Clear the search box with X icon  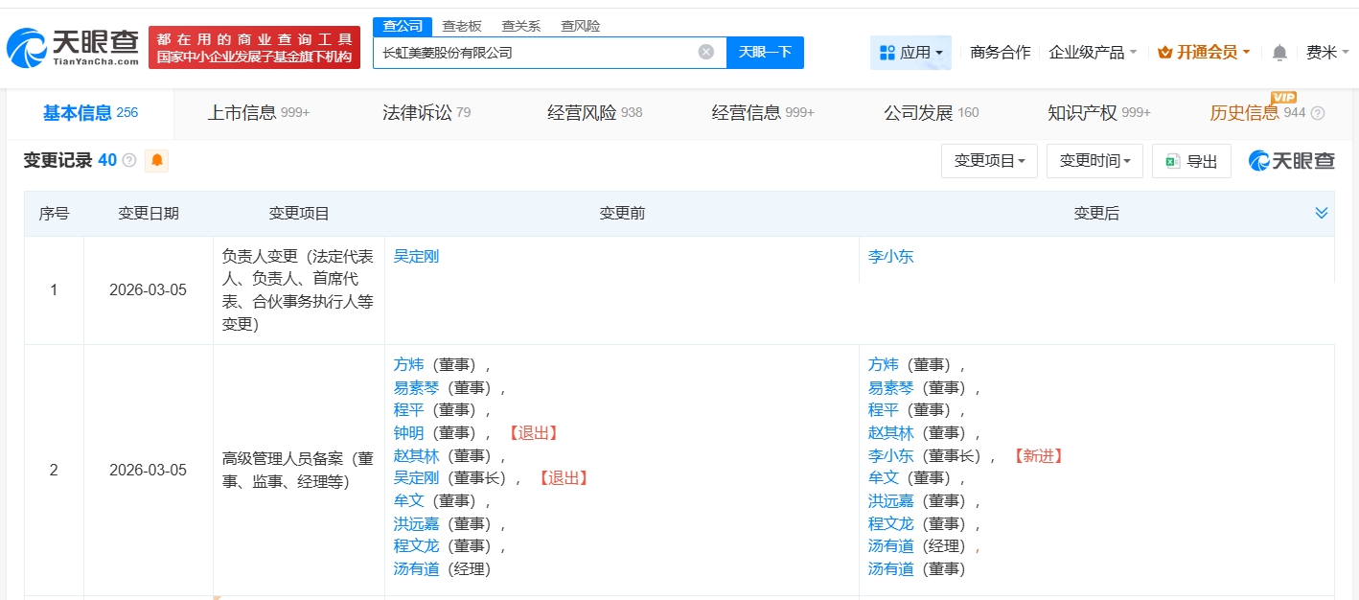[706, 53]
